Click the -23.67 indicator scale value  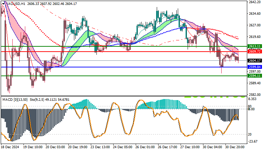pyautogui.click(x=253, y=142)
